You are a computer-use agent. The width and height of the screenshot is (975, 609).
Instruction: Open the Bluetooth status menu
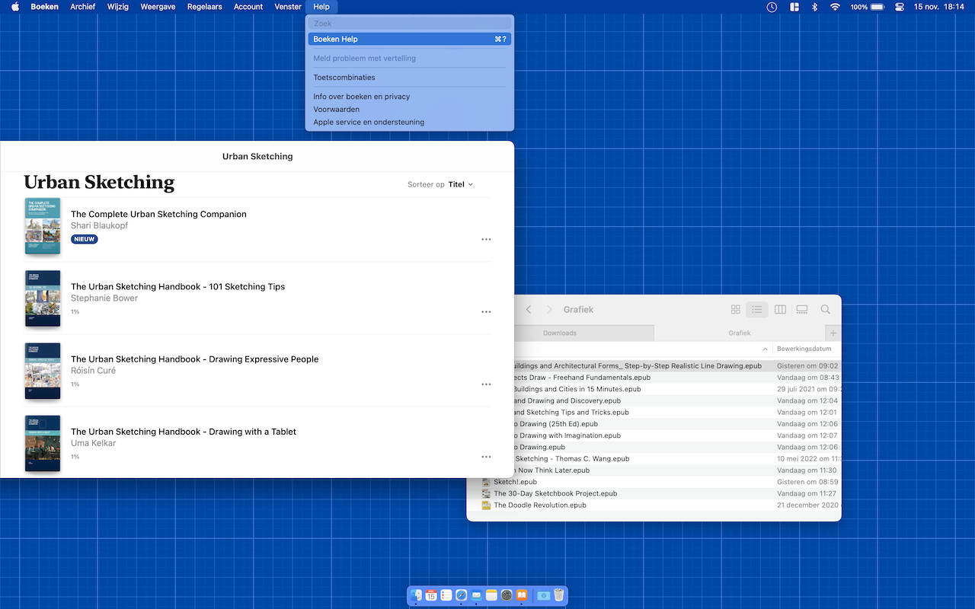tap(814, 7)
